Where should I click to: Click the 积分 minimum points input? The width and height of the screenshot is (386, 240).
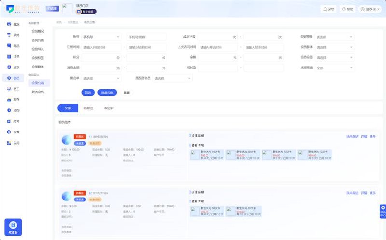(x=101, y=57)
